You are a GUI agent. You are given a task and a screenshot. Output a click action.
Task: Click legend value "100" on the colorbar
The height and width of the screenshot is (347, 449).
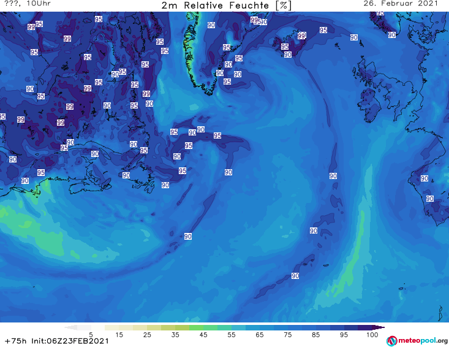(372, 335)
